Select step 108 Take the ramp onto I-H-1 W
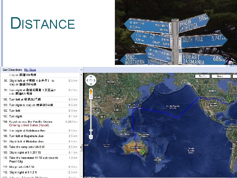The height and width of the screenshot is (178, 237). [40, 147]
